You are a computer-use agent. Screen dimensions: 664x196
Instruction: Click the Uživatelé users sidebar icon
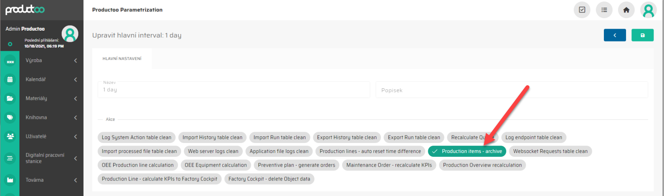(10, 136)
